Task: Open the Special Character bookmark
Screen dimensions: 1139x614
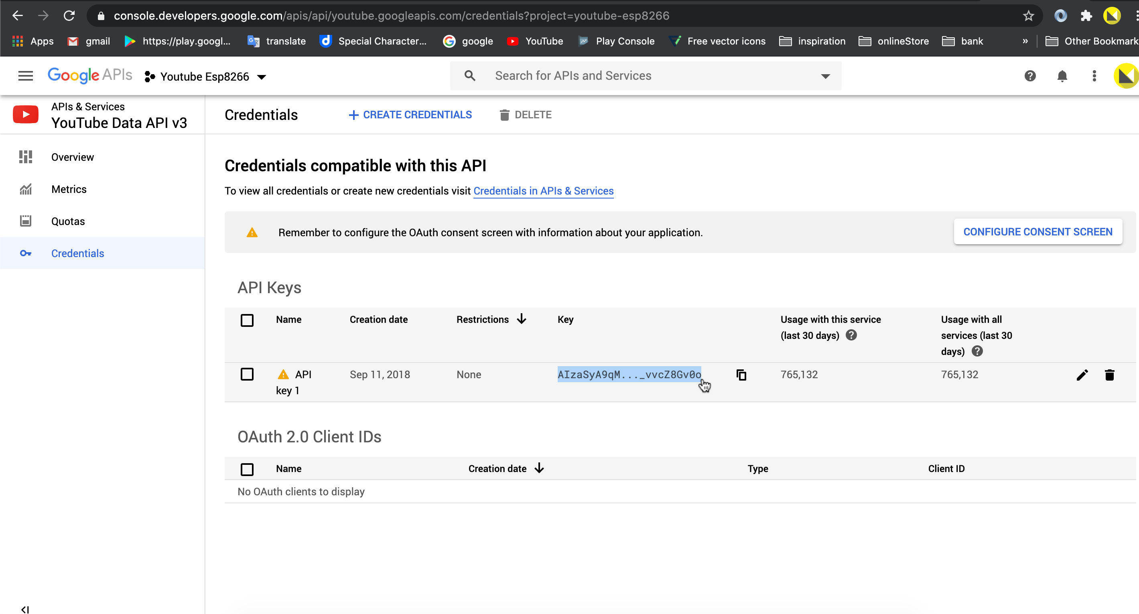Action: 373,41
